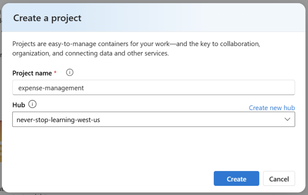Cancel the project creation dialog
The image size is (308, 195).
(279, 179)
